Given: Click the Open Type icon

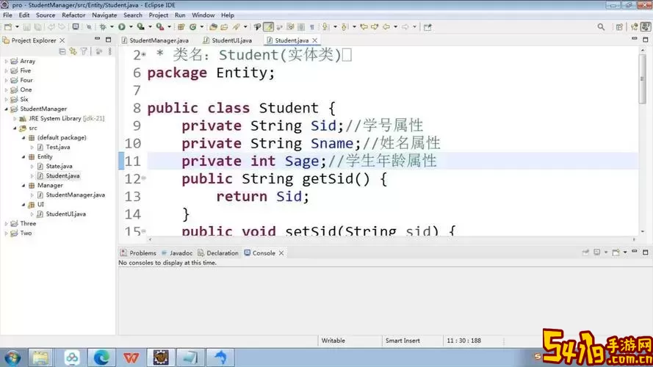Looking at the screenshot, I should point(213,27).
